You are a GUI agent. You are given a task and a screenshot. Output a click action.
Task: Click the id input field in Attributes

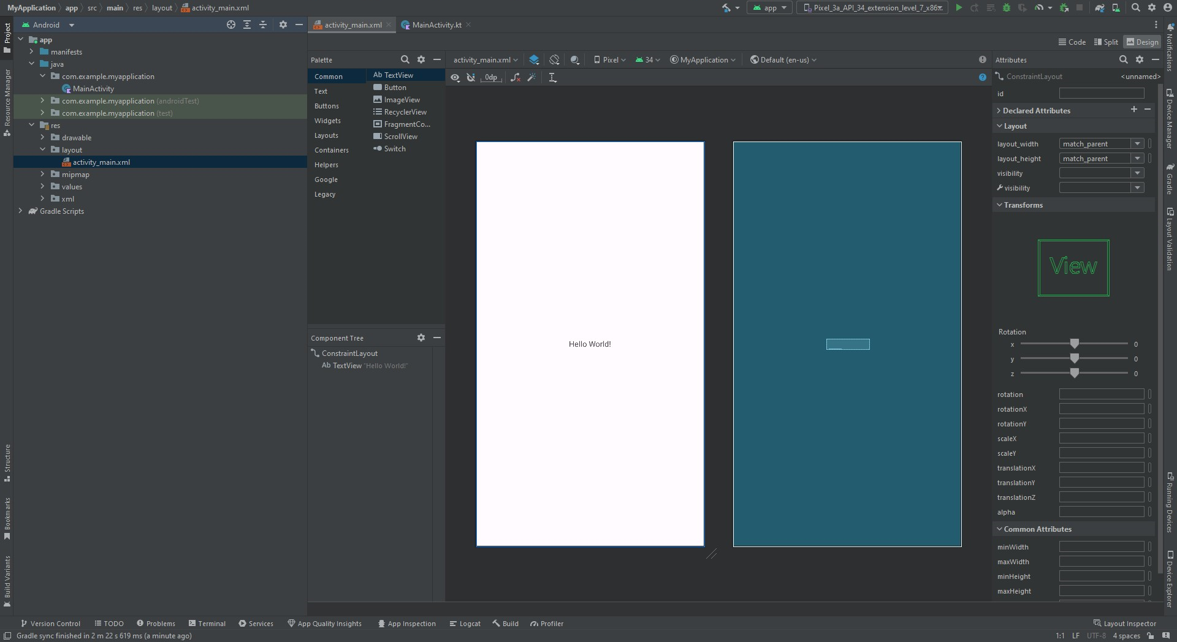pos(1101,94)
